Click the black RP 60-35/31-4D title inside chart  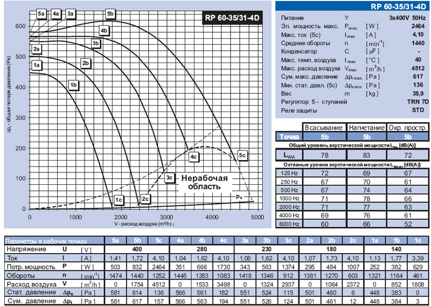(x=233, y=17)
